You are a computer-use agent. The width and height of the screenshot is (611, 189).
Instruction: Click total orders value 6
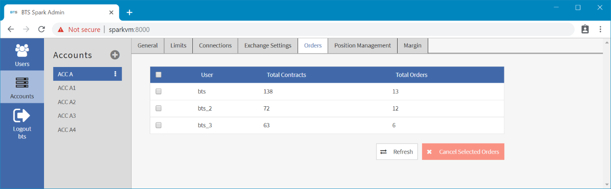pos(394,125)
